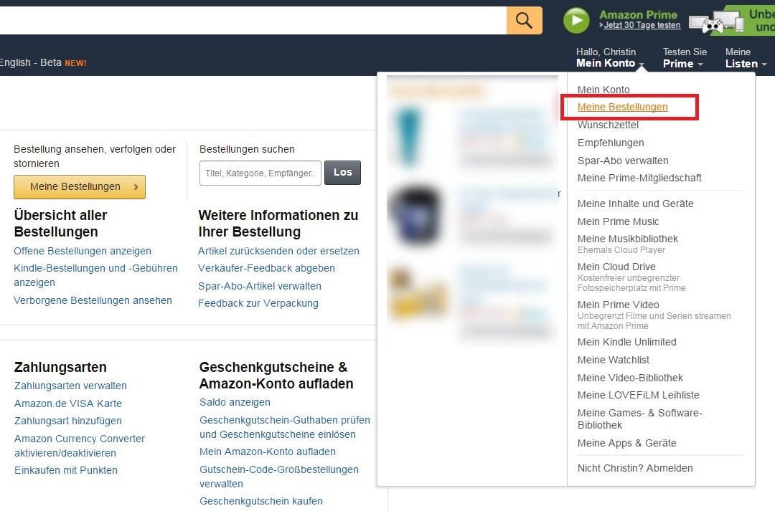
Task: Open Mein Prime Video
Action: pos(619,305)
